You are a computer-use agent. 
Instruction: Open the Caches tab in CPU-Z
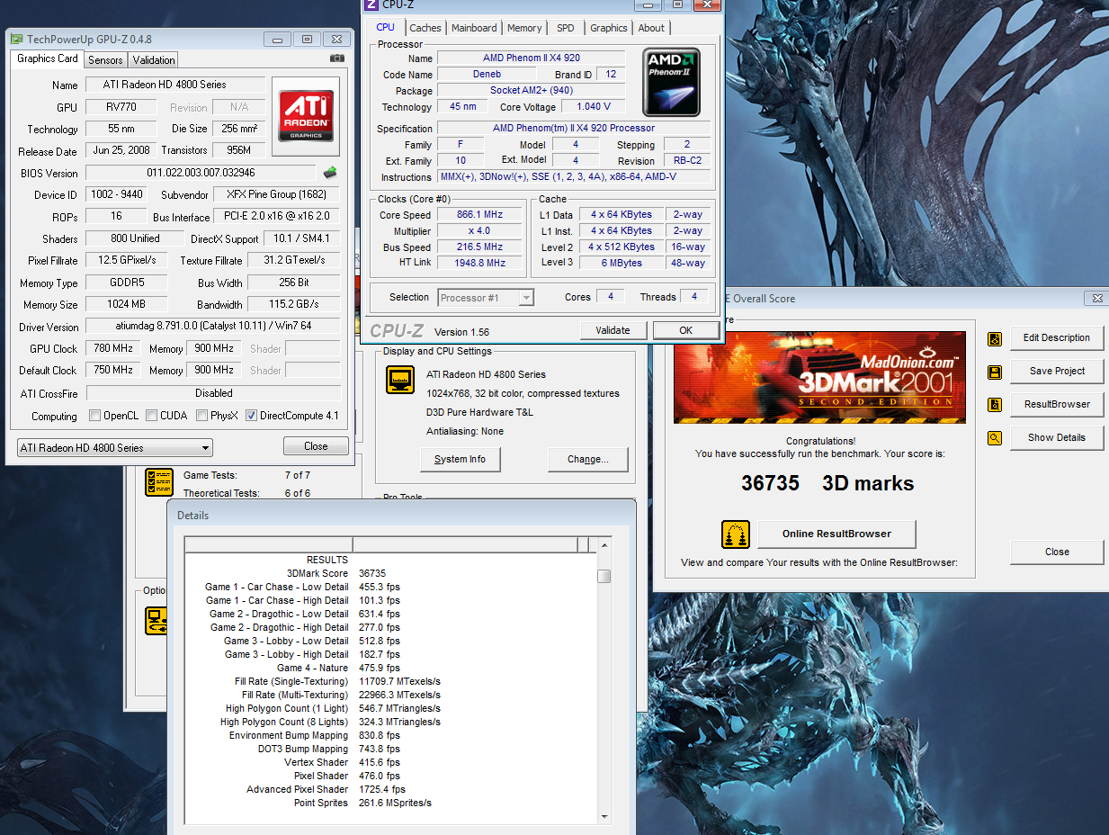coord(425,28)
